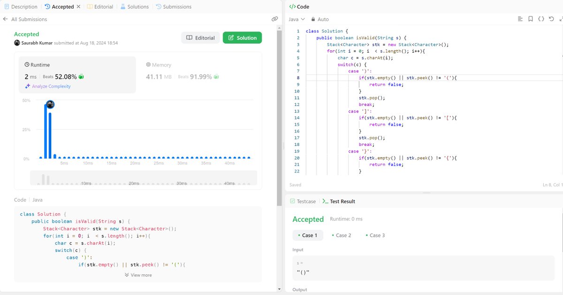Image resolution: width=563 pixels, height=295 pixels.
Task: Switch to the Testcase tab
Action: pos(303,201)
